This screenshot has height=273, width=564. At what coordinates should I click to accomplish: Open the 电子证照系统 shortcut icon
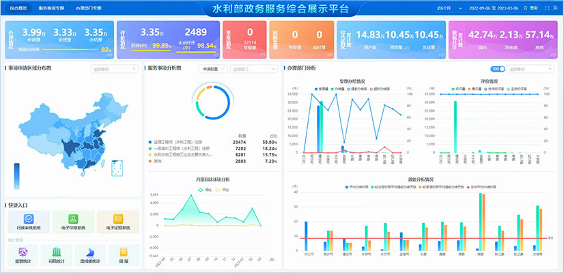click(118, 219)
